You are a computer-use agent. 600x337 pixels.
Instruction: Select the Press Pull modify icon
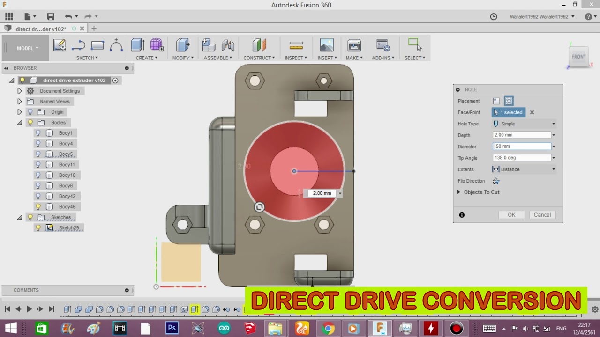183,45
